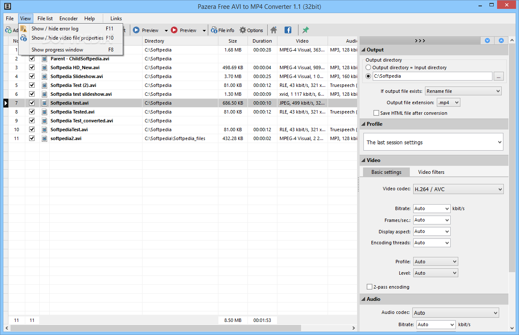519x335 pixels.
Task: Uncheck Softpedia HD_New.avi checkbox
Action: click(x=32, y=68)
